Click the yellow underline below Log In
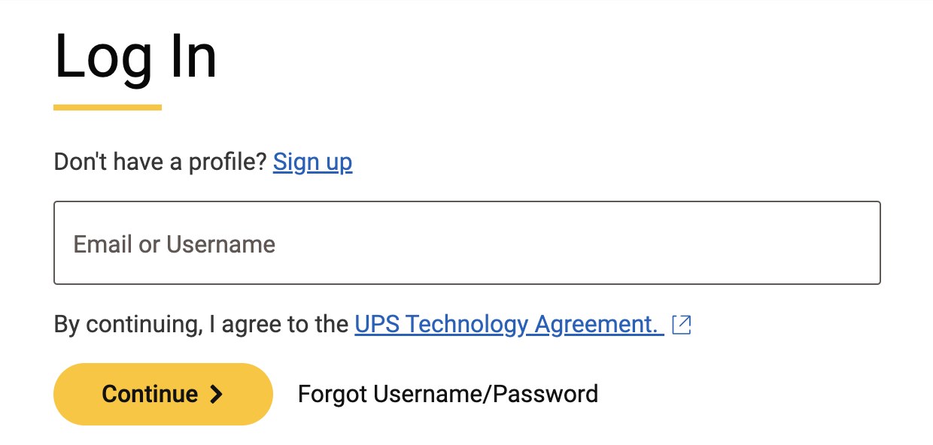This screenshot has width=933, height=445. coord(108,107)
